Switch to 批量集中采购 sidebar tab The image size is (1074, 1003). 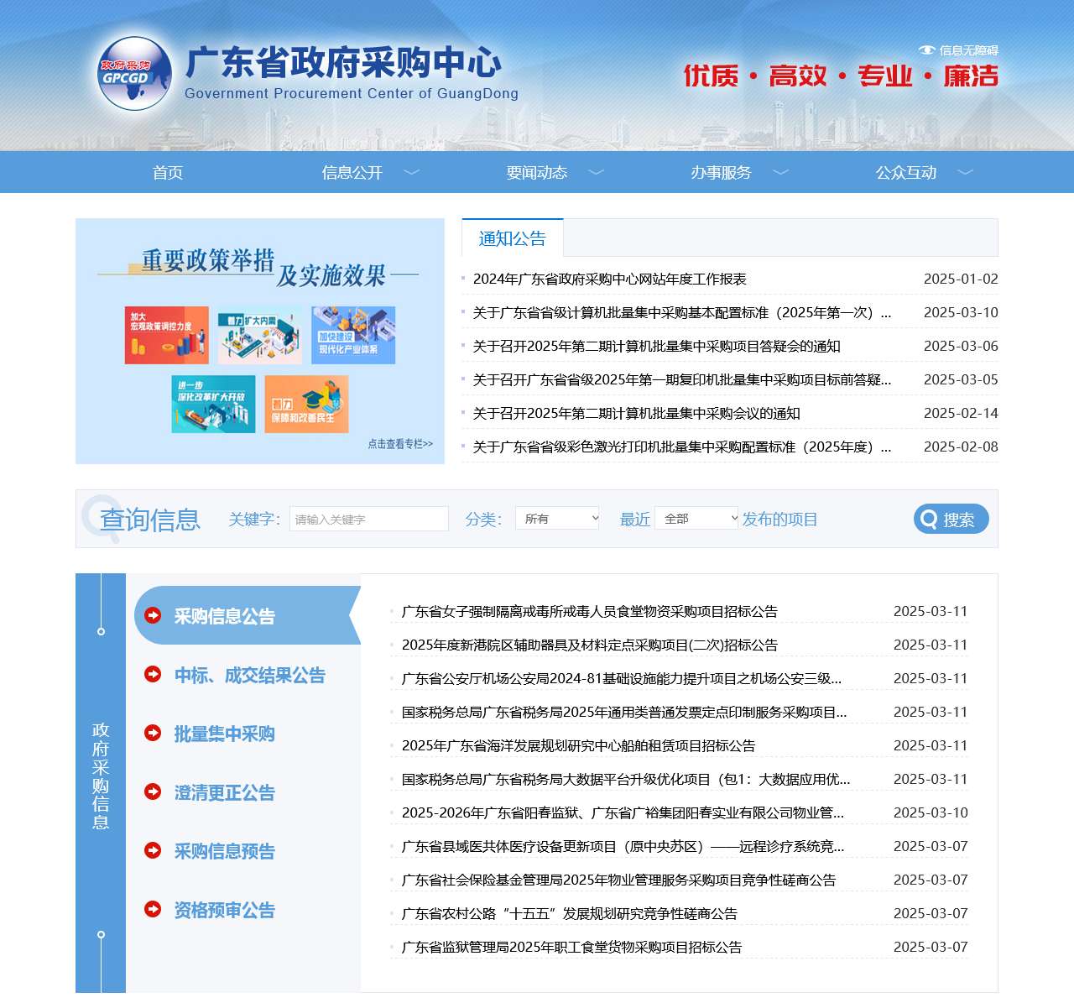point(224,734)
